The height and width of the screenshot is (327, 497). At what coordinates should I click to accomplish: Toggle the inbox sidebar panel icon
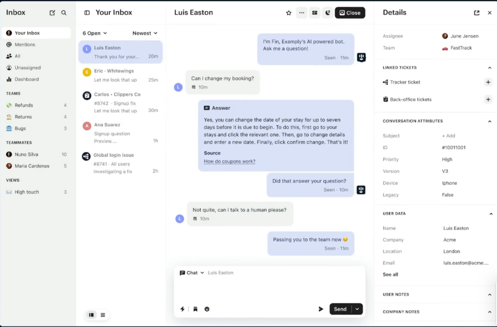click(87, 13)
